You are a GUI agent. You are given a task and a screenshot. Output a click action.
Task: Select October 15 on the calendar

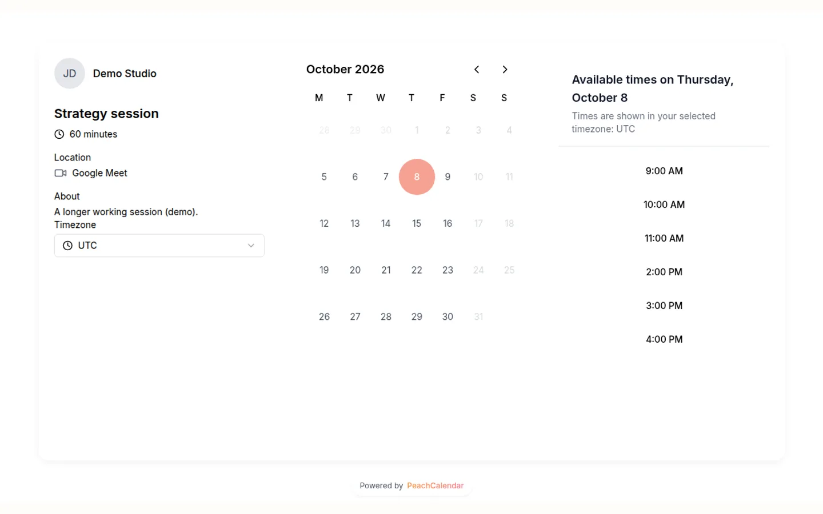point(417,223)
